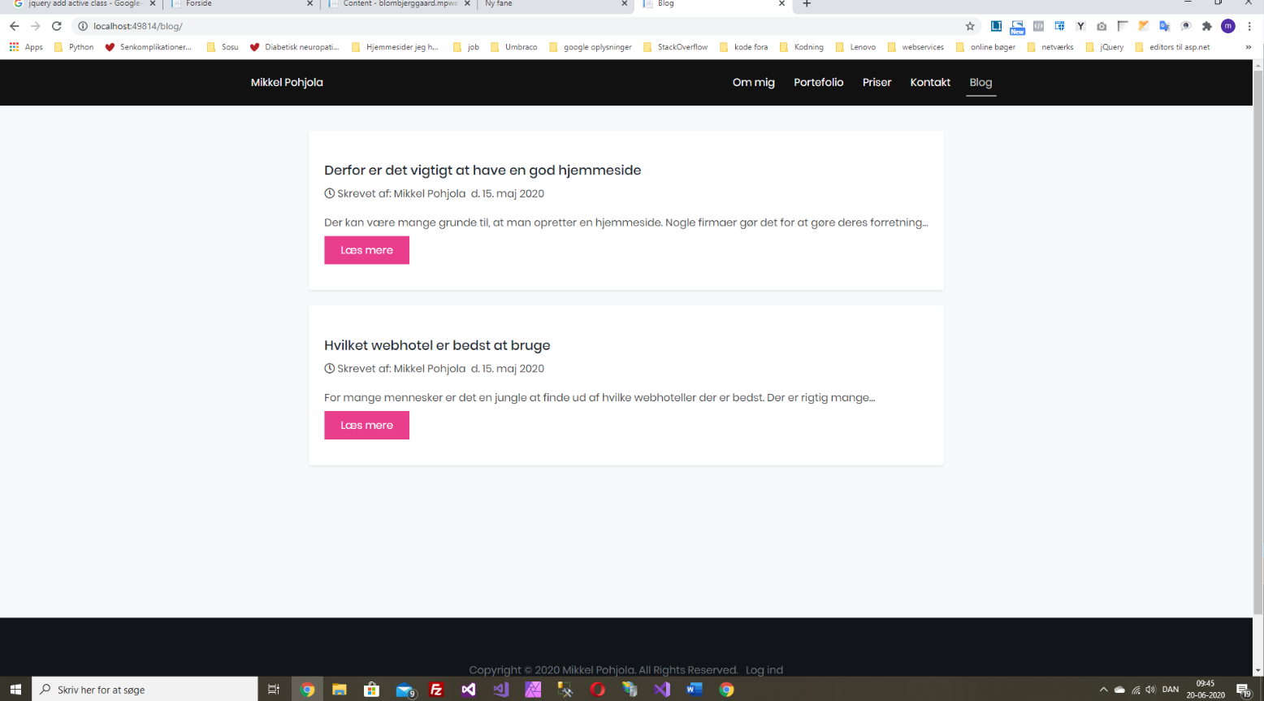Image resolution: width=1264 pixels, height=701 pixels.
Task: Show hidden system tray icons
Action: click(x=1103, y=690)
